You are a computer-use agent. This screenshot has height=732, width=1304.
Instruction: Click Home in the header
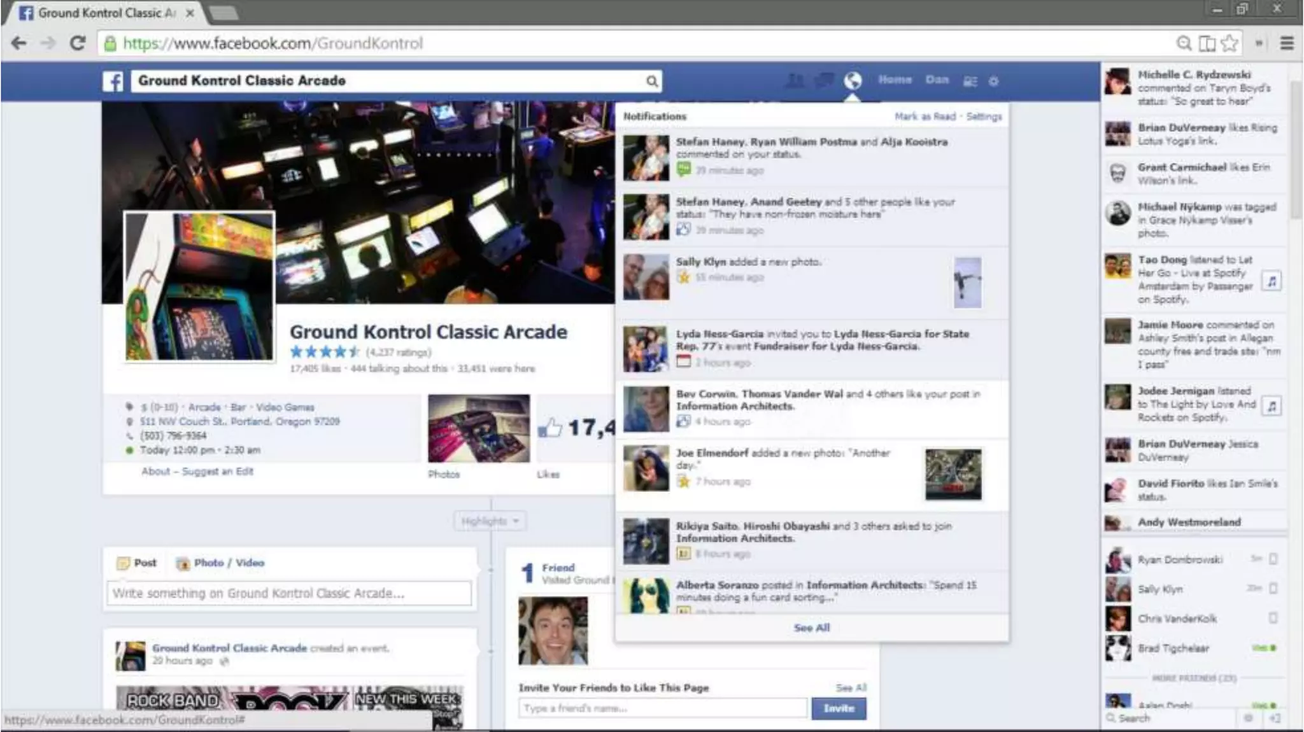(x=895, y=80)
